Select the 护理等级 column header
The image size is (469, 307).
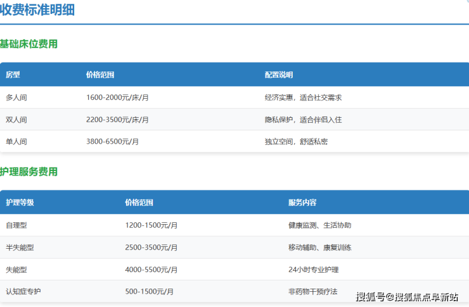[20, 203]
